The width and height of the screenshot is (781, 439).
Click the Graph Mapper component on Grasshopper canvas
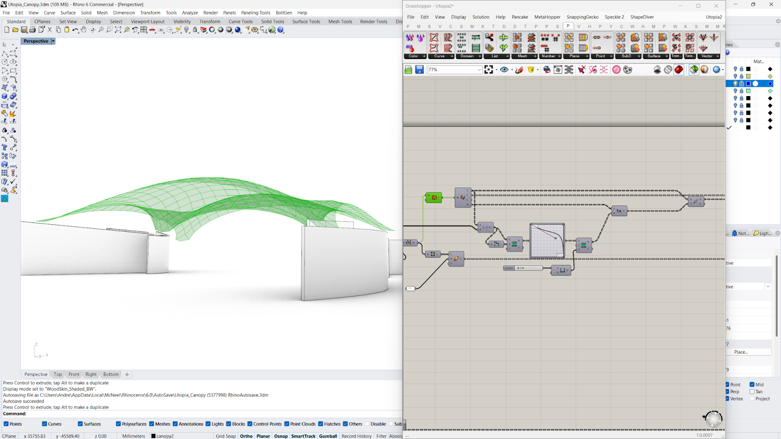pos(547,240)
